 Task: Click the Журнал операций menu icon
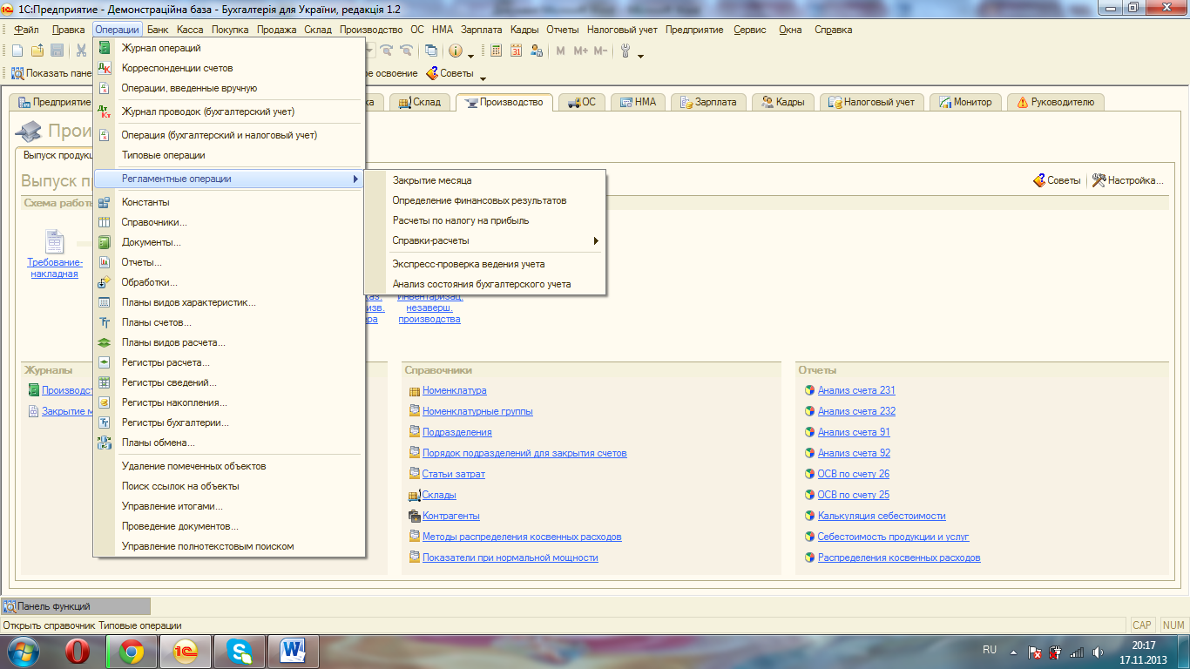(105, 48)
